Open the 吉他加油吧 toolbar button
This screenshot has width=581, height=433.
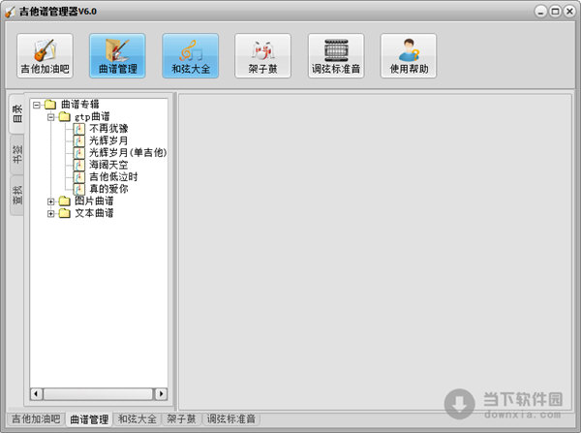pyautogui.click(x=45, y=55)
